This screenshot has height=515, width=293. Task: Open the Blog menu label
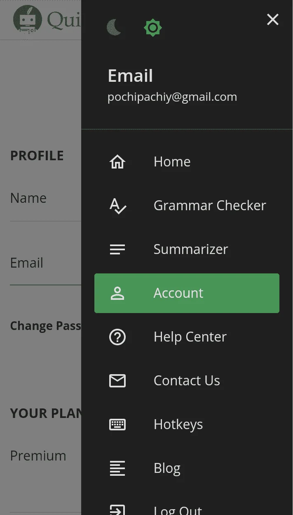click(x=167, y=468)
